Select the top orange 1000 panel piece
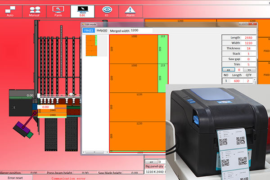The image size is (270, 180). coord(134,49)
